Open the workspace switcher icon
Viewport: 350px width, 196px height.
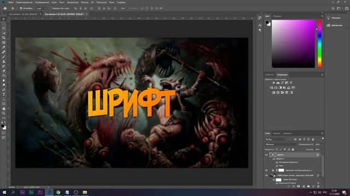[339, 9]
